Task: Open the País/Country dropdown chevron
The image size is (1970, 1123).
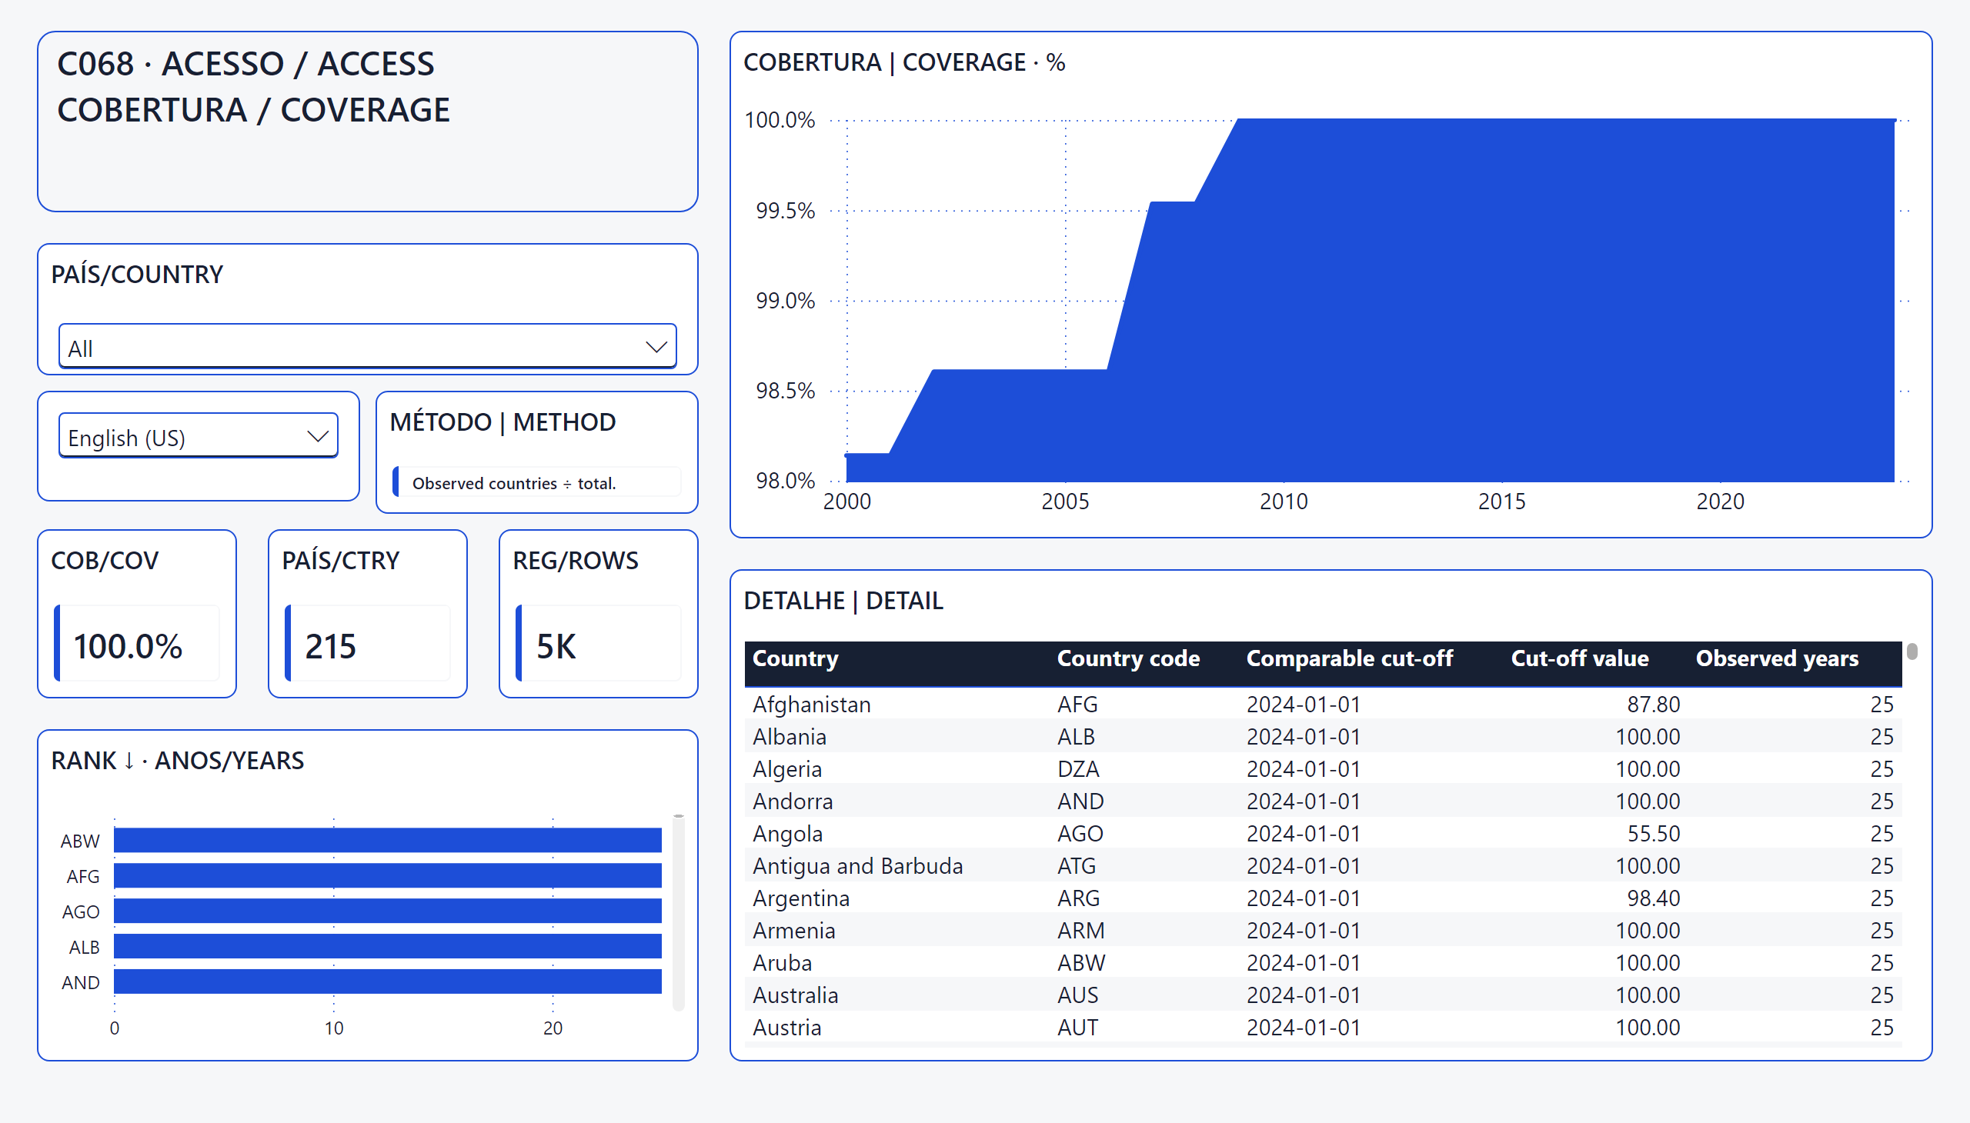Action: (x=656, y=347)
